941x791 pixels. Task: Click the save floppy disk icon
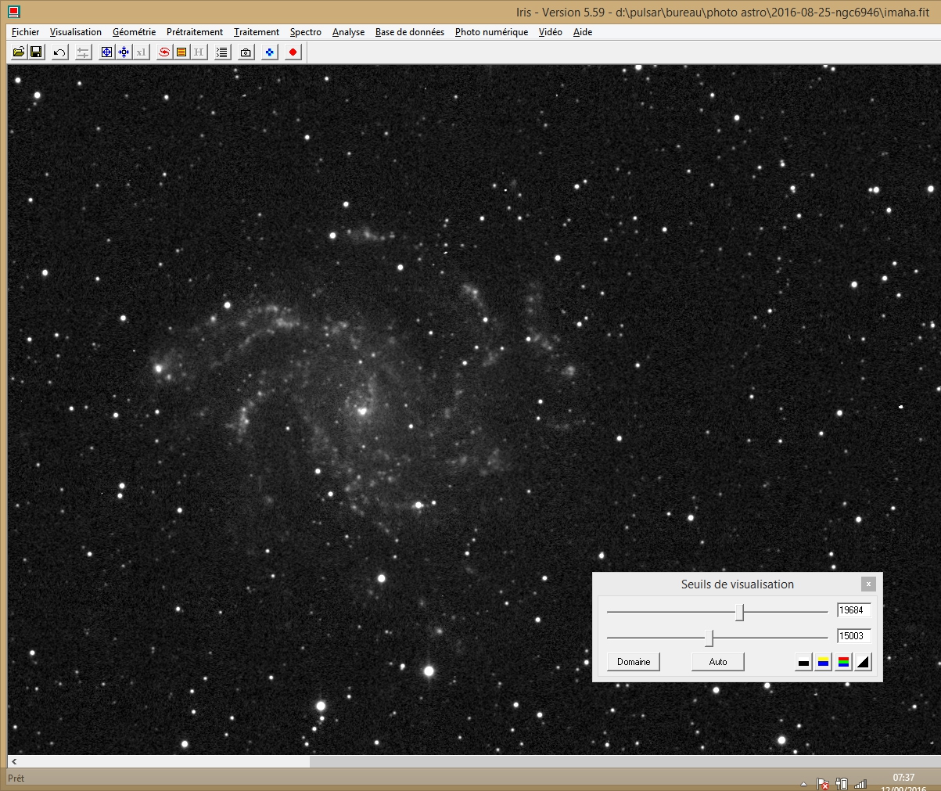36,52
